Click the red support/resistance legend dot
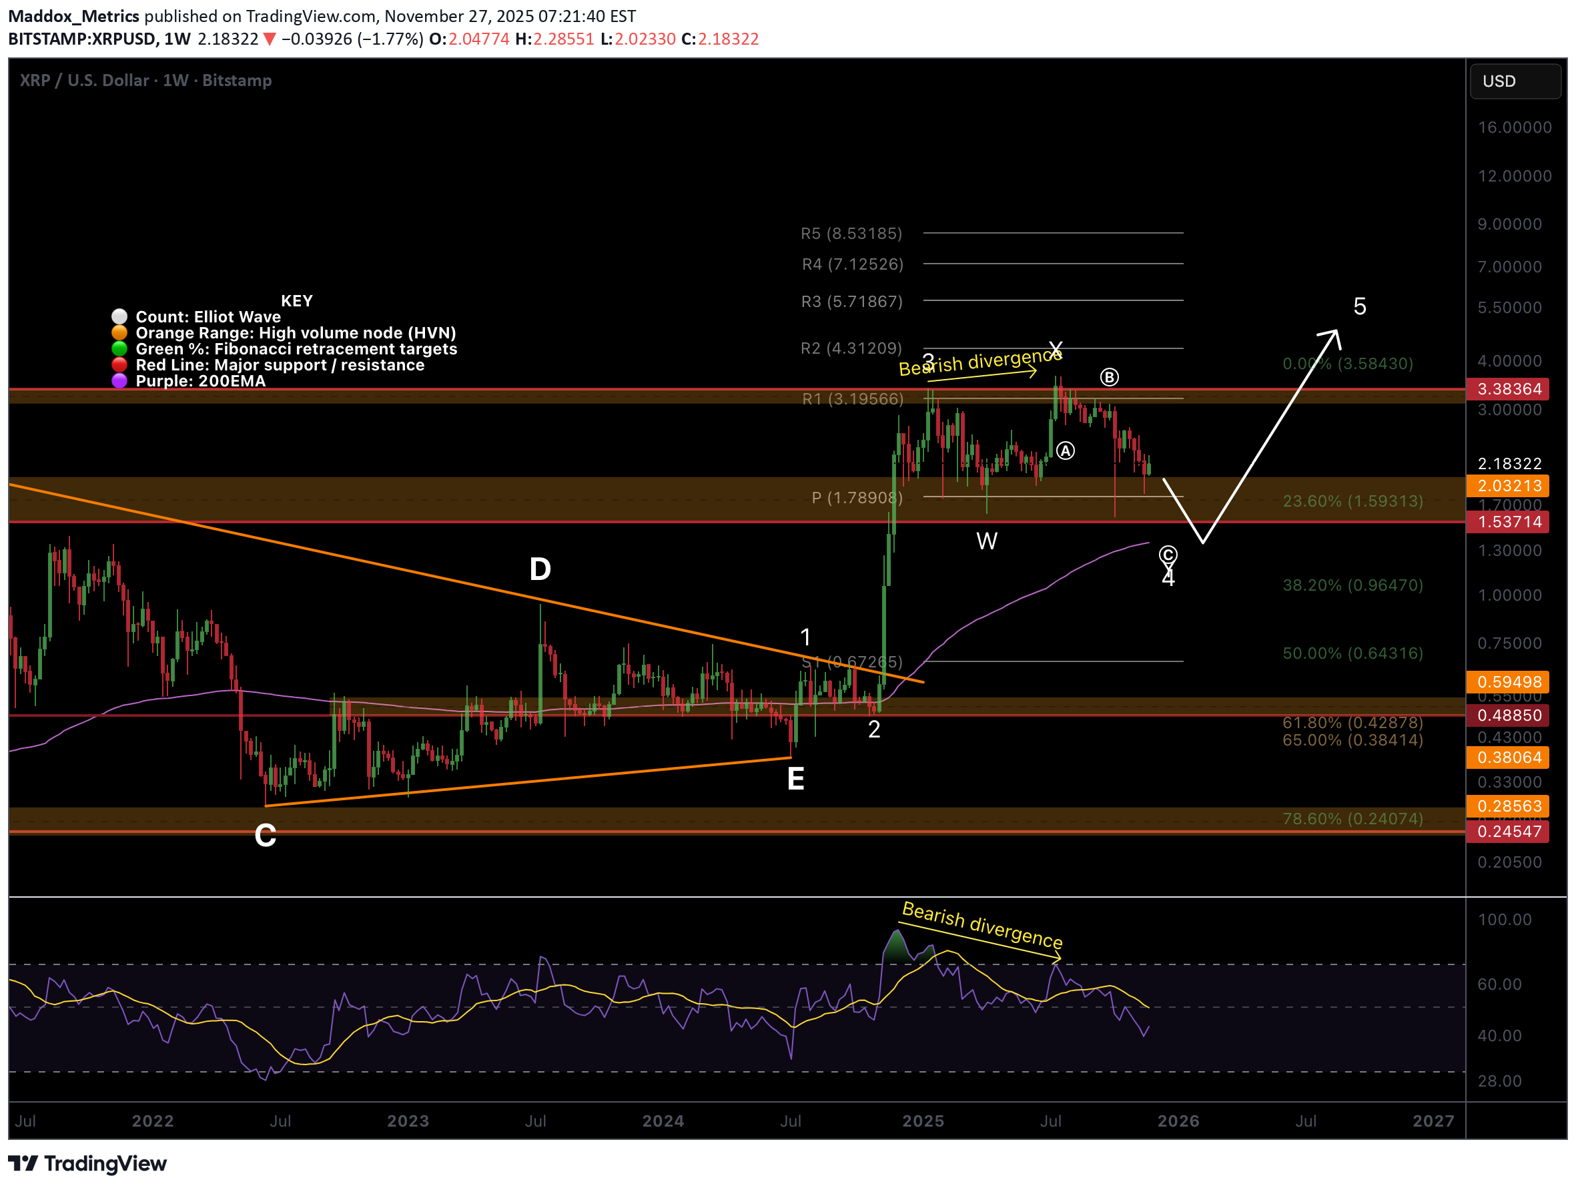Image resolution: width=1576 pixels, height=1188 pixels. pos(119,365)
